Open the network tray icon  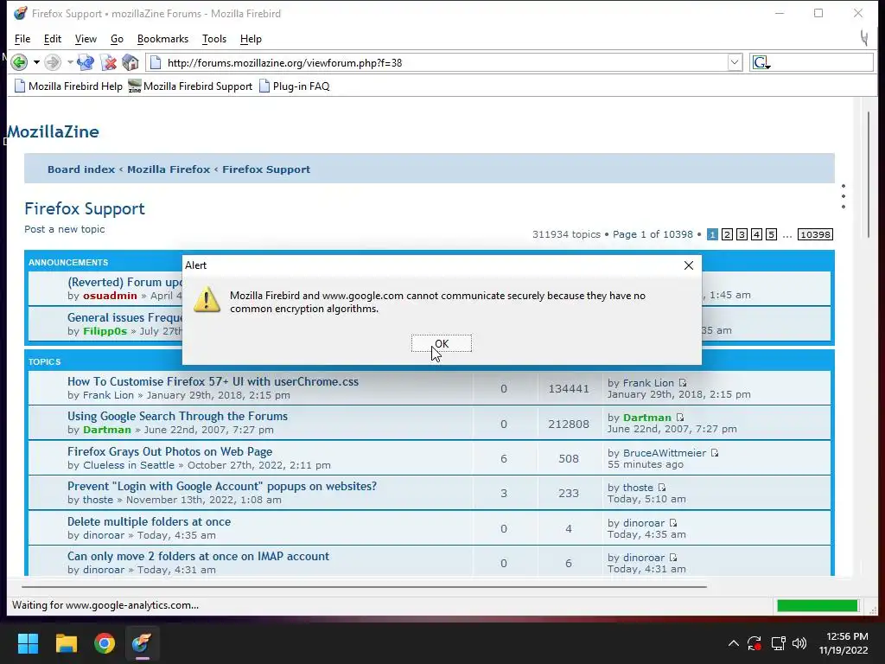click(x=778, y=643)
